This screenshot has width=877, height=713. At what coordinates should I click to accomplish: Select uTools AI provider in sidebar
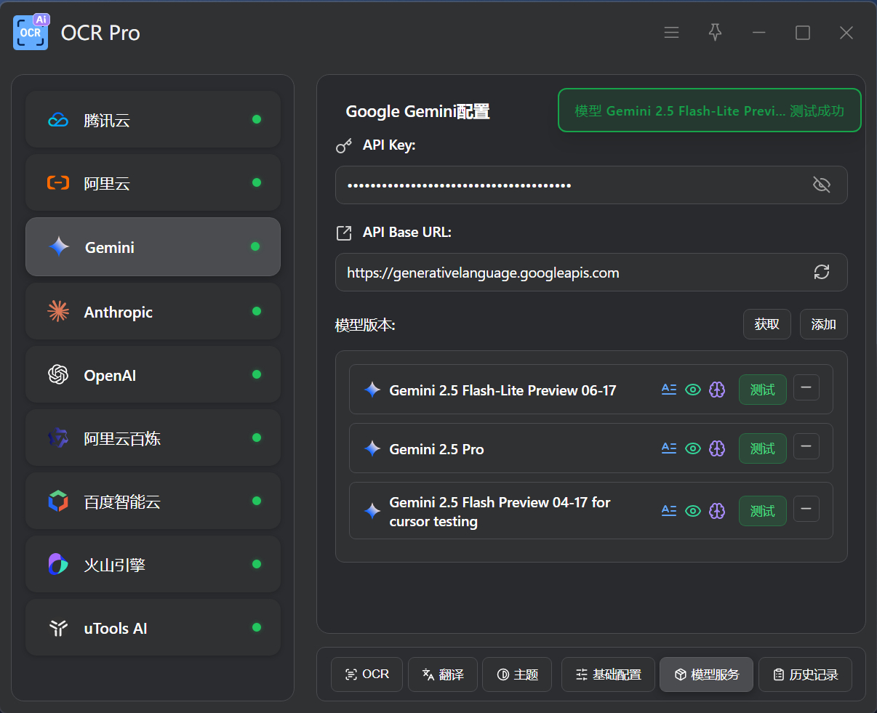[153, 628]
